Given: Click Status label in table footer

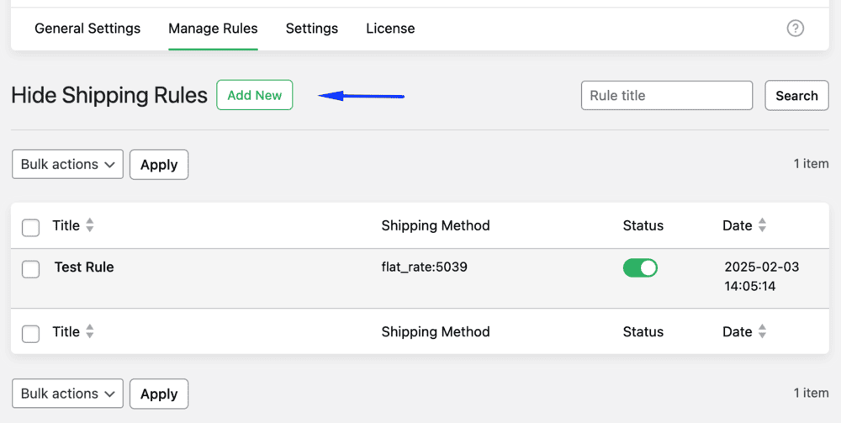Looking at the screenshot, I should pyautogui.click(x=643, y=332).
